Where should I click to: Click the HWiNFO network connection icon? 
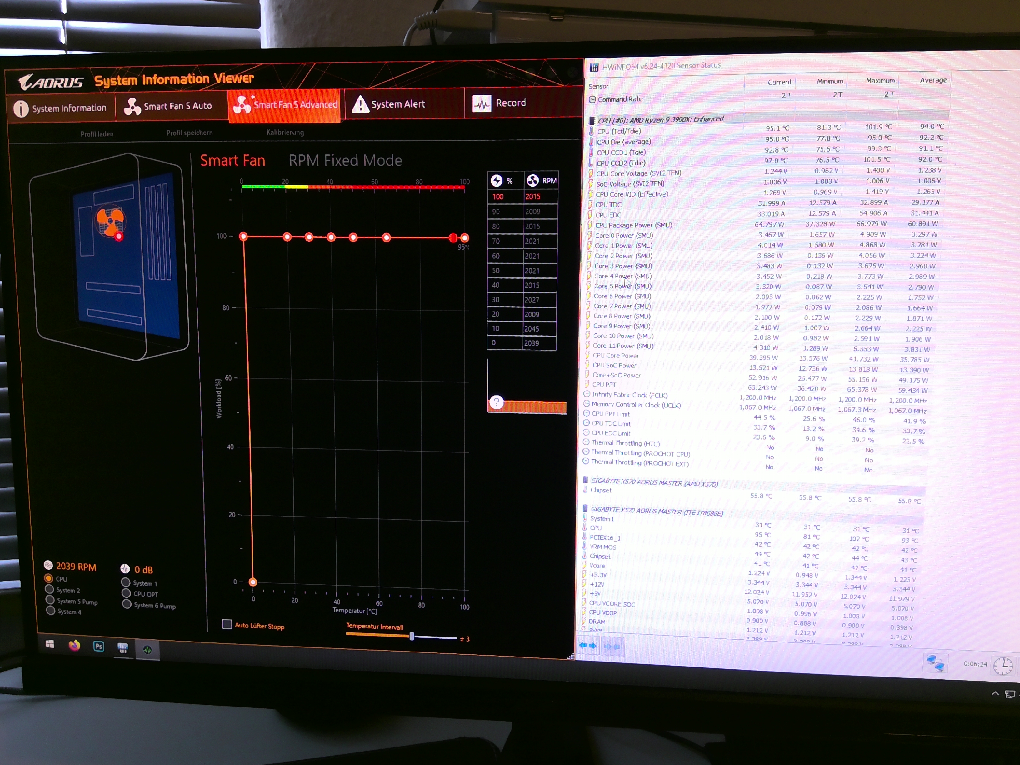935,663
